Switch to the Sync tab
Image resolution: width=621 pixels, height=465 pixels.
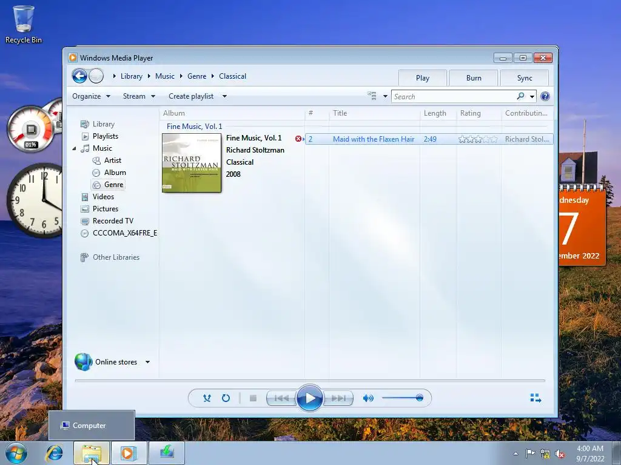point(525,78)
